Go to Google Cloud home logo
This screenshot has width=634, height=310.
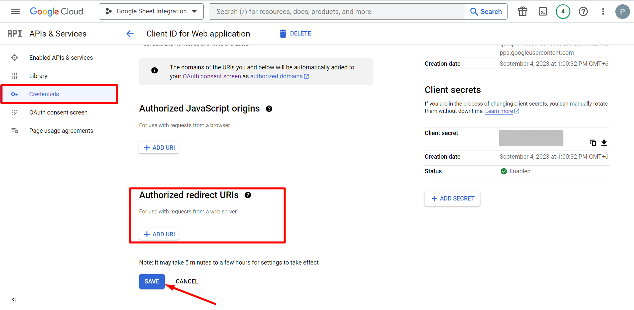click(56, 12)
